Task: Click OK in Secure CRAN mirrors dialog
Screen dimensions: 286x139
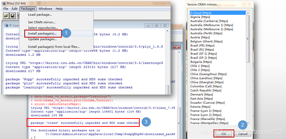Action: (x=224, y=134)
